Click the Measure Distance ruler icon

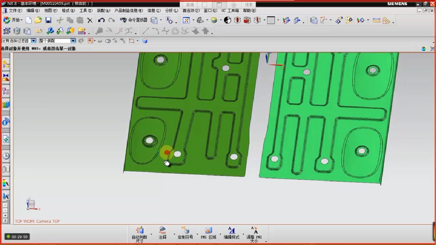point(376,20)
